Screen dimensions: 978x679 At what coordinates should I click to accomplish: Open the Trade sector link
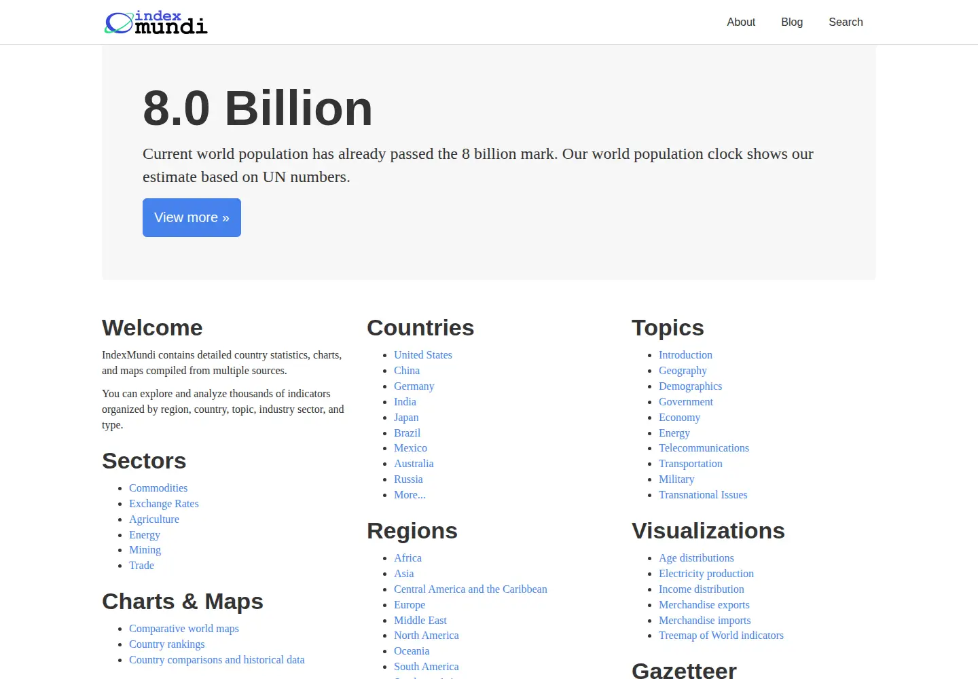tap(141, 566)
